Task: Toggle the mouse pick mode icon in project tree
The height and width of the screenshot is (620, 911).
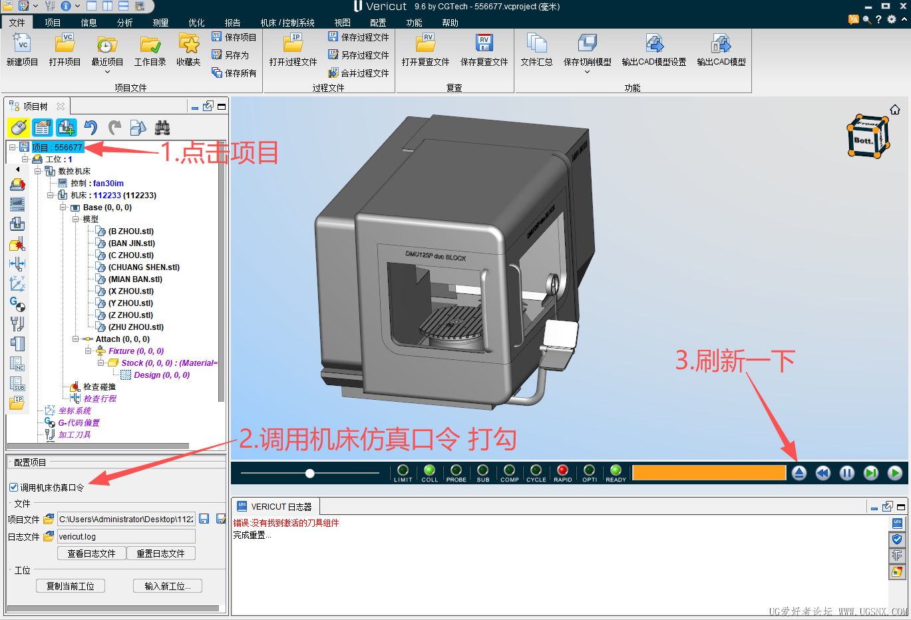Action: coord(19,127)
